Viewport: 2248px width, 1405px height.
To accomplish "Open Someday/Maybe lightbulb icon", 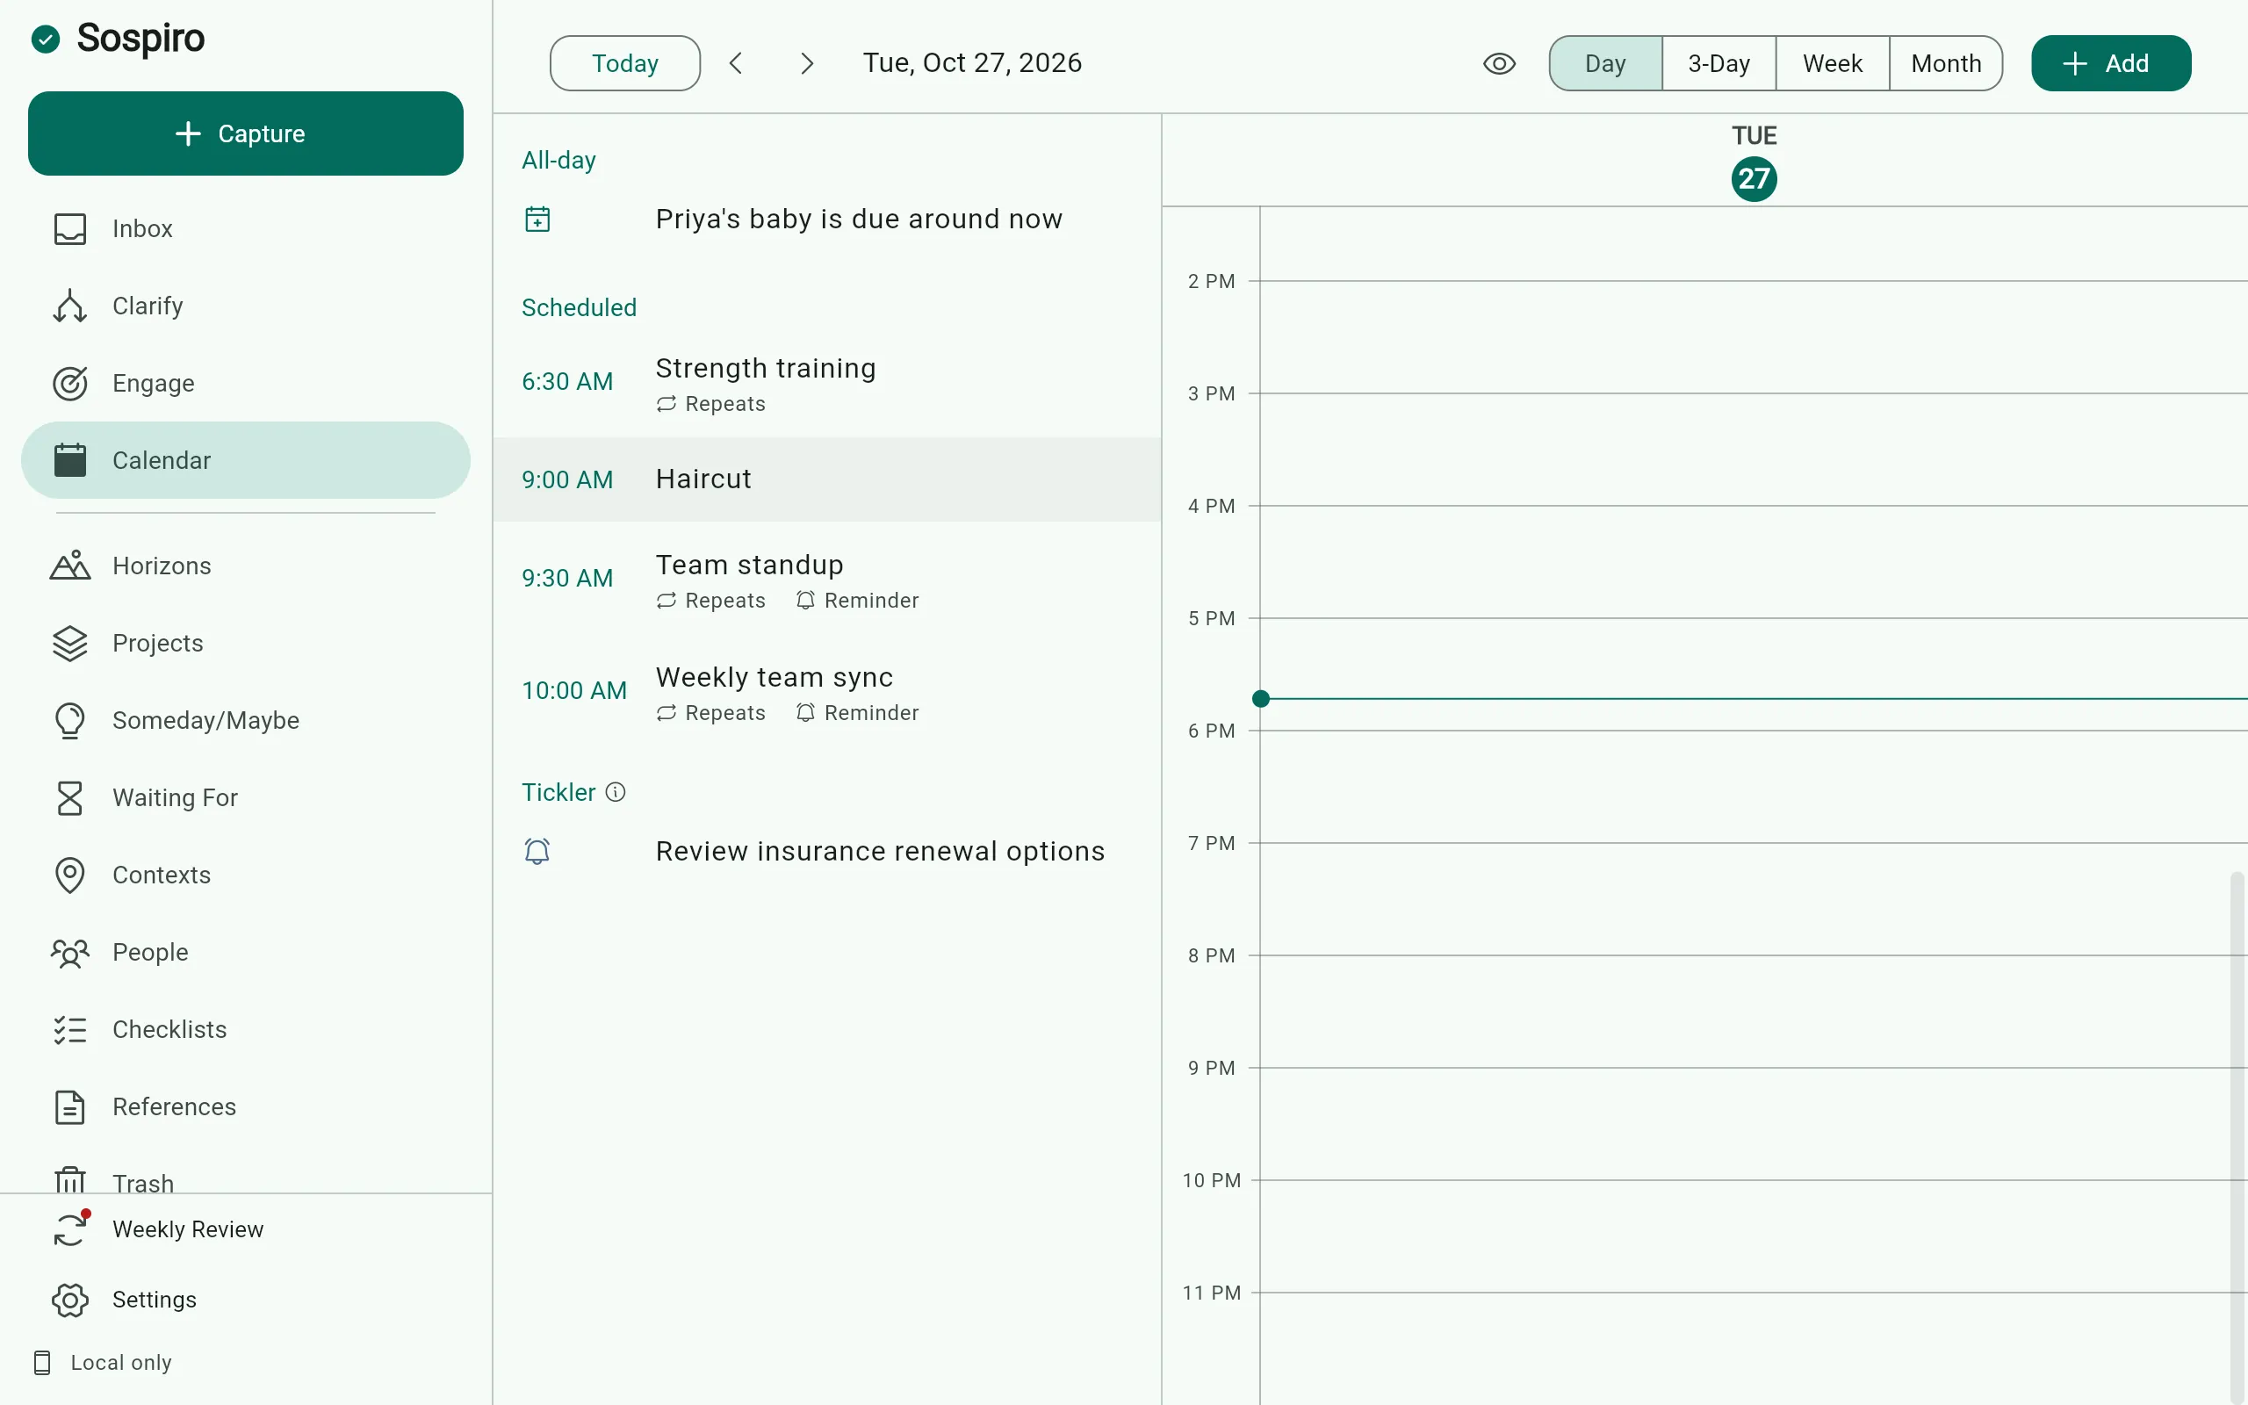I will click(69, 720).
